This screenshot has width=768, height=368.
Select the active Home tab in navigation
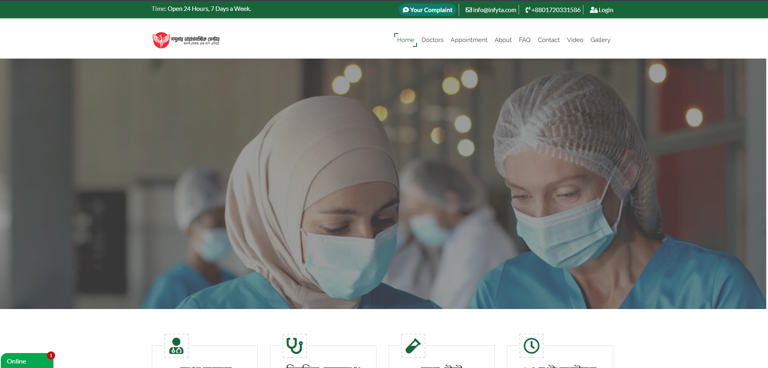click(405, 40)
